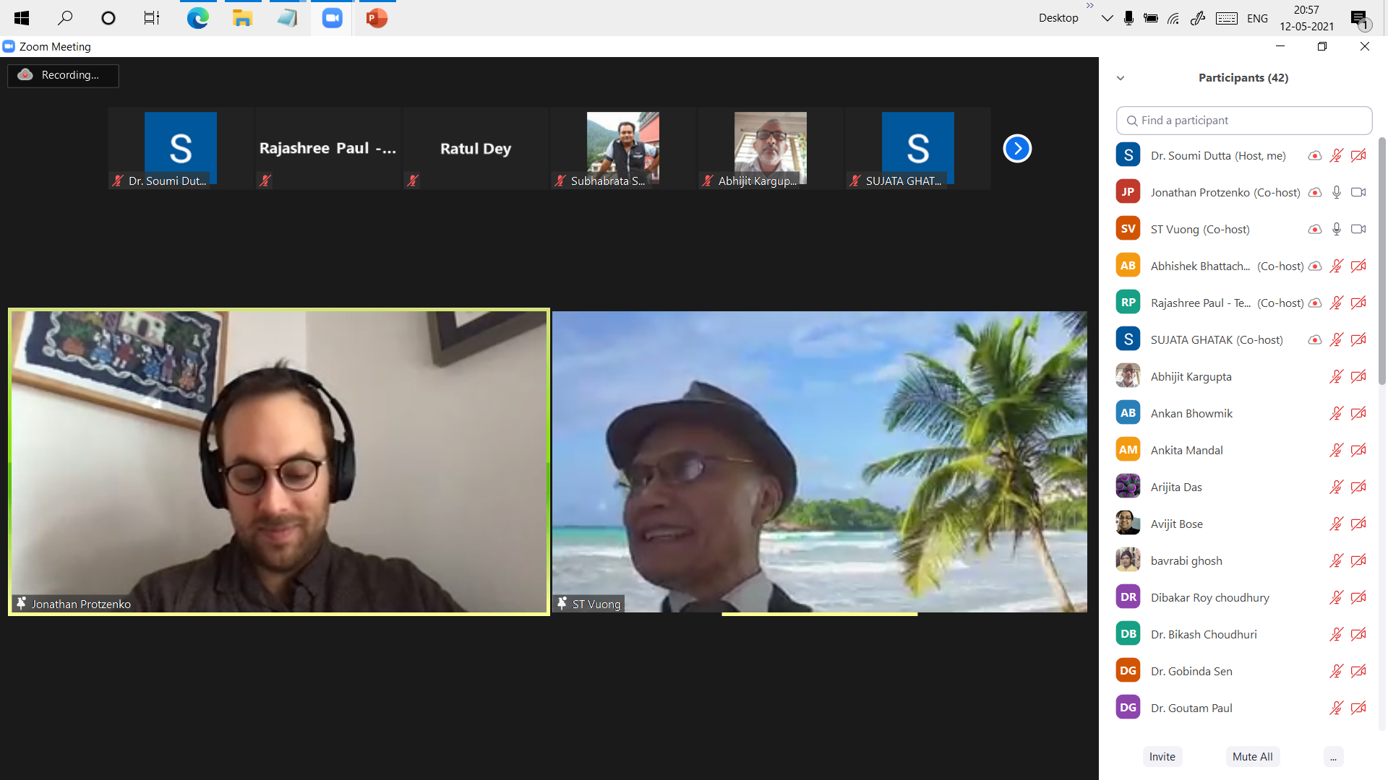Select the Subhabrata thumbnail in top strip
This screenshot has width=1388, height=780.
tap(622, 149)
